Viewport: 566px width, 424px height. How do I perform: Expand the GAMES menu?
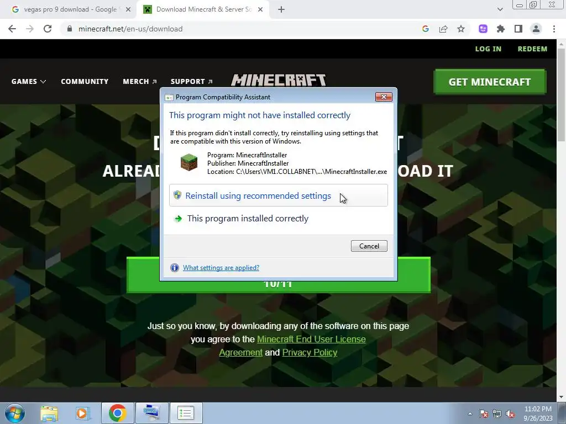click(x=29, y=82)
